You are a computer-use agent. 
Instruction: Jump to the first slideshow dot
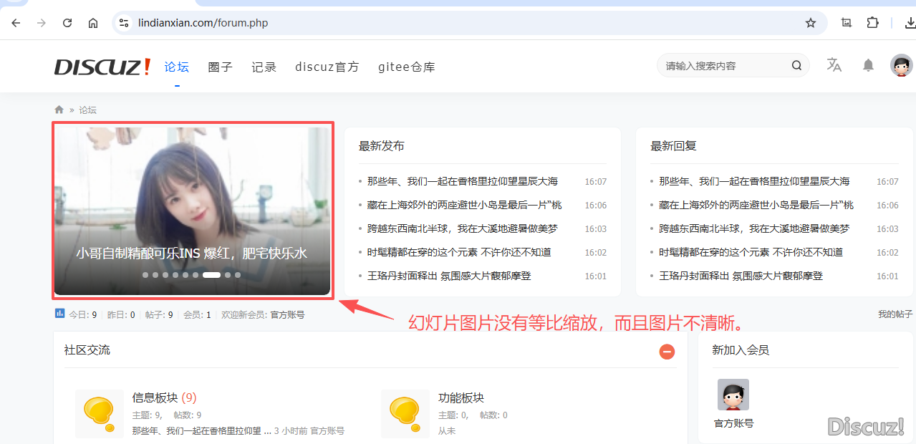coord(145,274)
